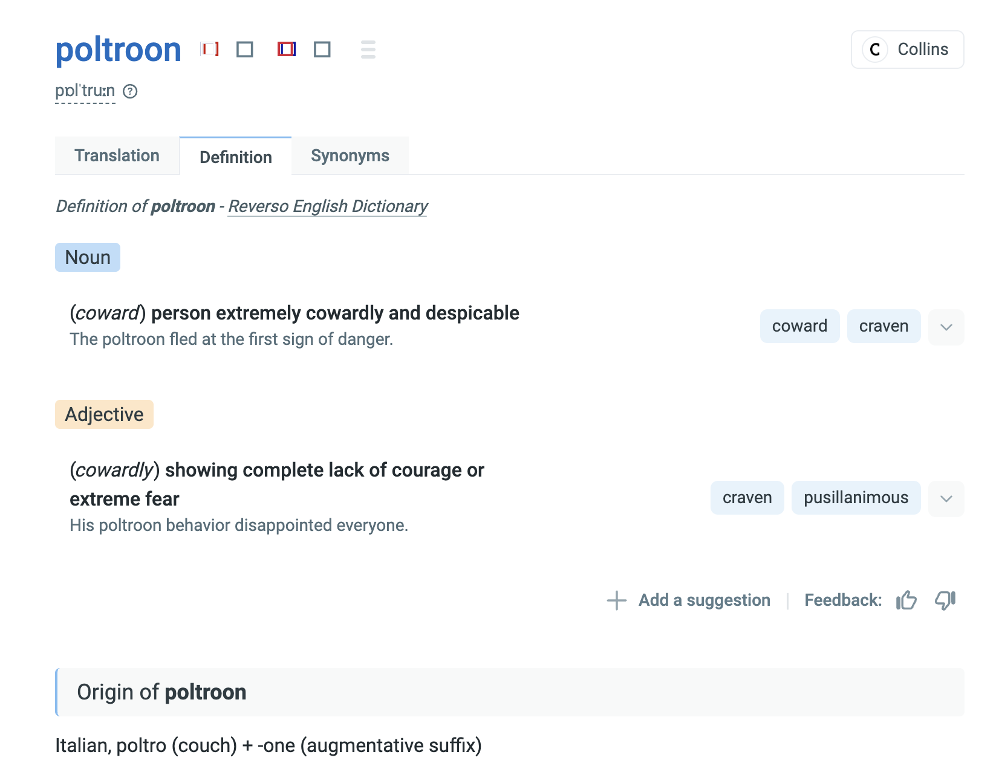Give thumbs down feedback
The height and width of the screenshot is (778, 999).
pyautogui.click(x=945, y=600)
